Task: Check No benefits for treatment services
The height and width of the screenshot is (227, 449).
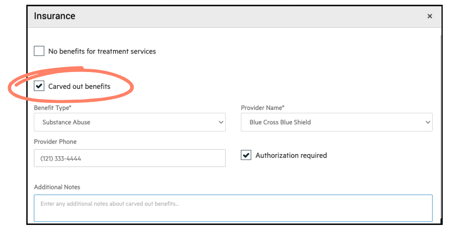Action: pos(39,51)
